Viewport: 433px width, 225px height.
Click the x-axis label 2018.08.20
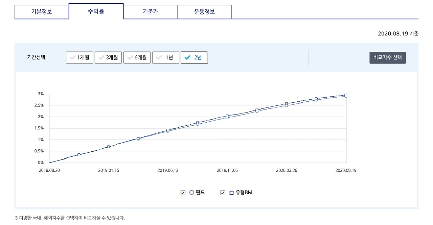(49, 170)
